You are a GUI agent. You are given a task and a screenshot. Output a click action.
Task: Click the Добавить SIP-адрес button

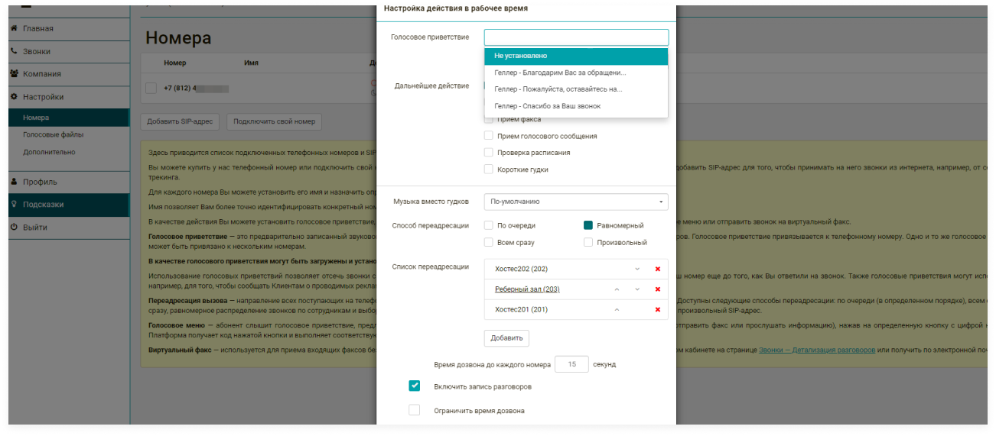coord(181,121)
